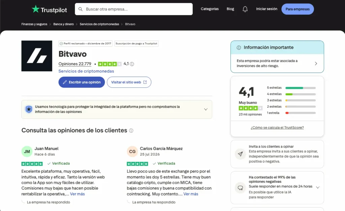This screenshot has height=211, width=345.
Task: Open notifications bell icon
Action: (245, 9)
